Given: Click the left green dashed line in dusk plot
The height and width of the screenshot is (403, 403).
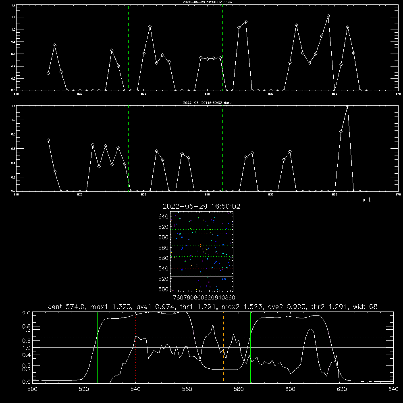Looking at the screenshot, I should pos(128,149).
